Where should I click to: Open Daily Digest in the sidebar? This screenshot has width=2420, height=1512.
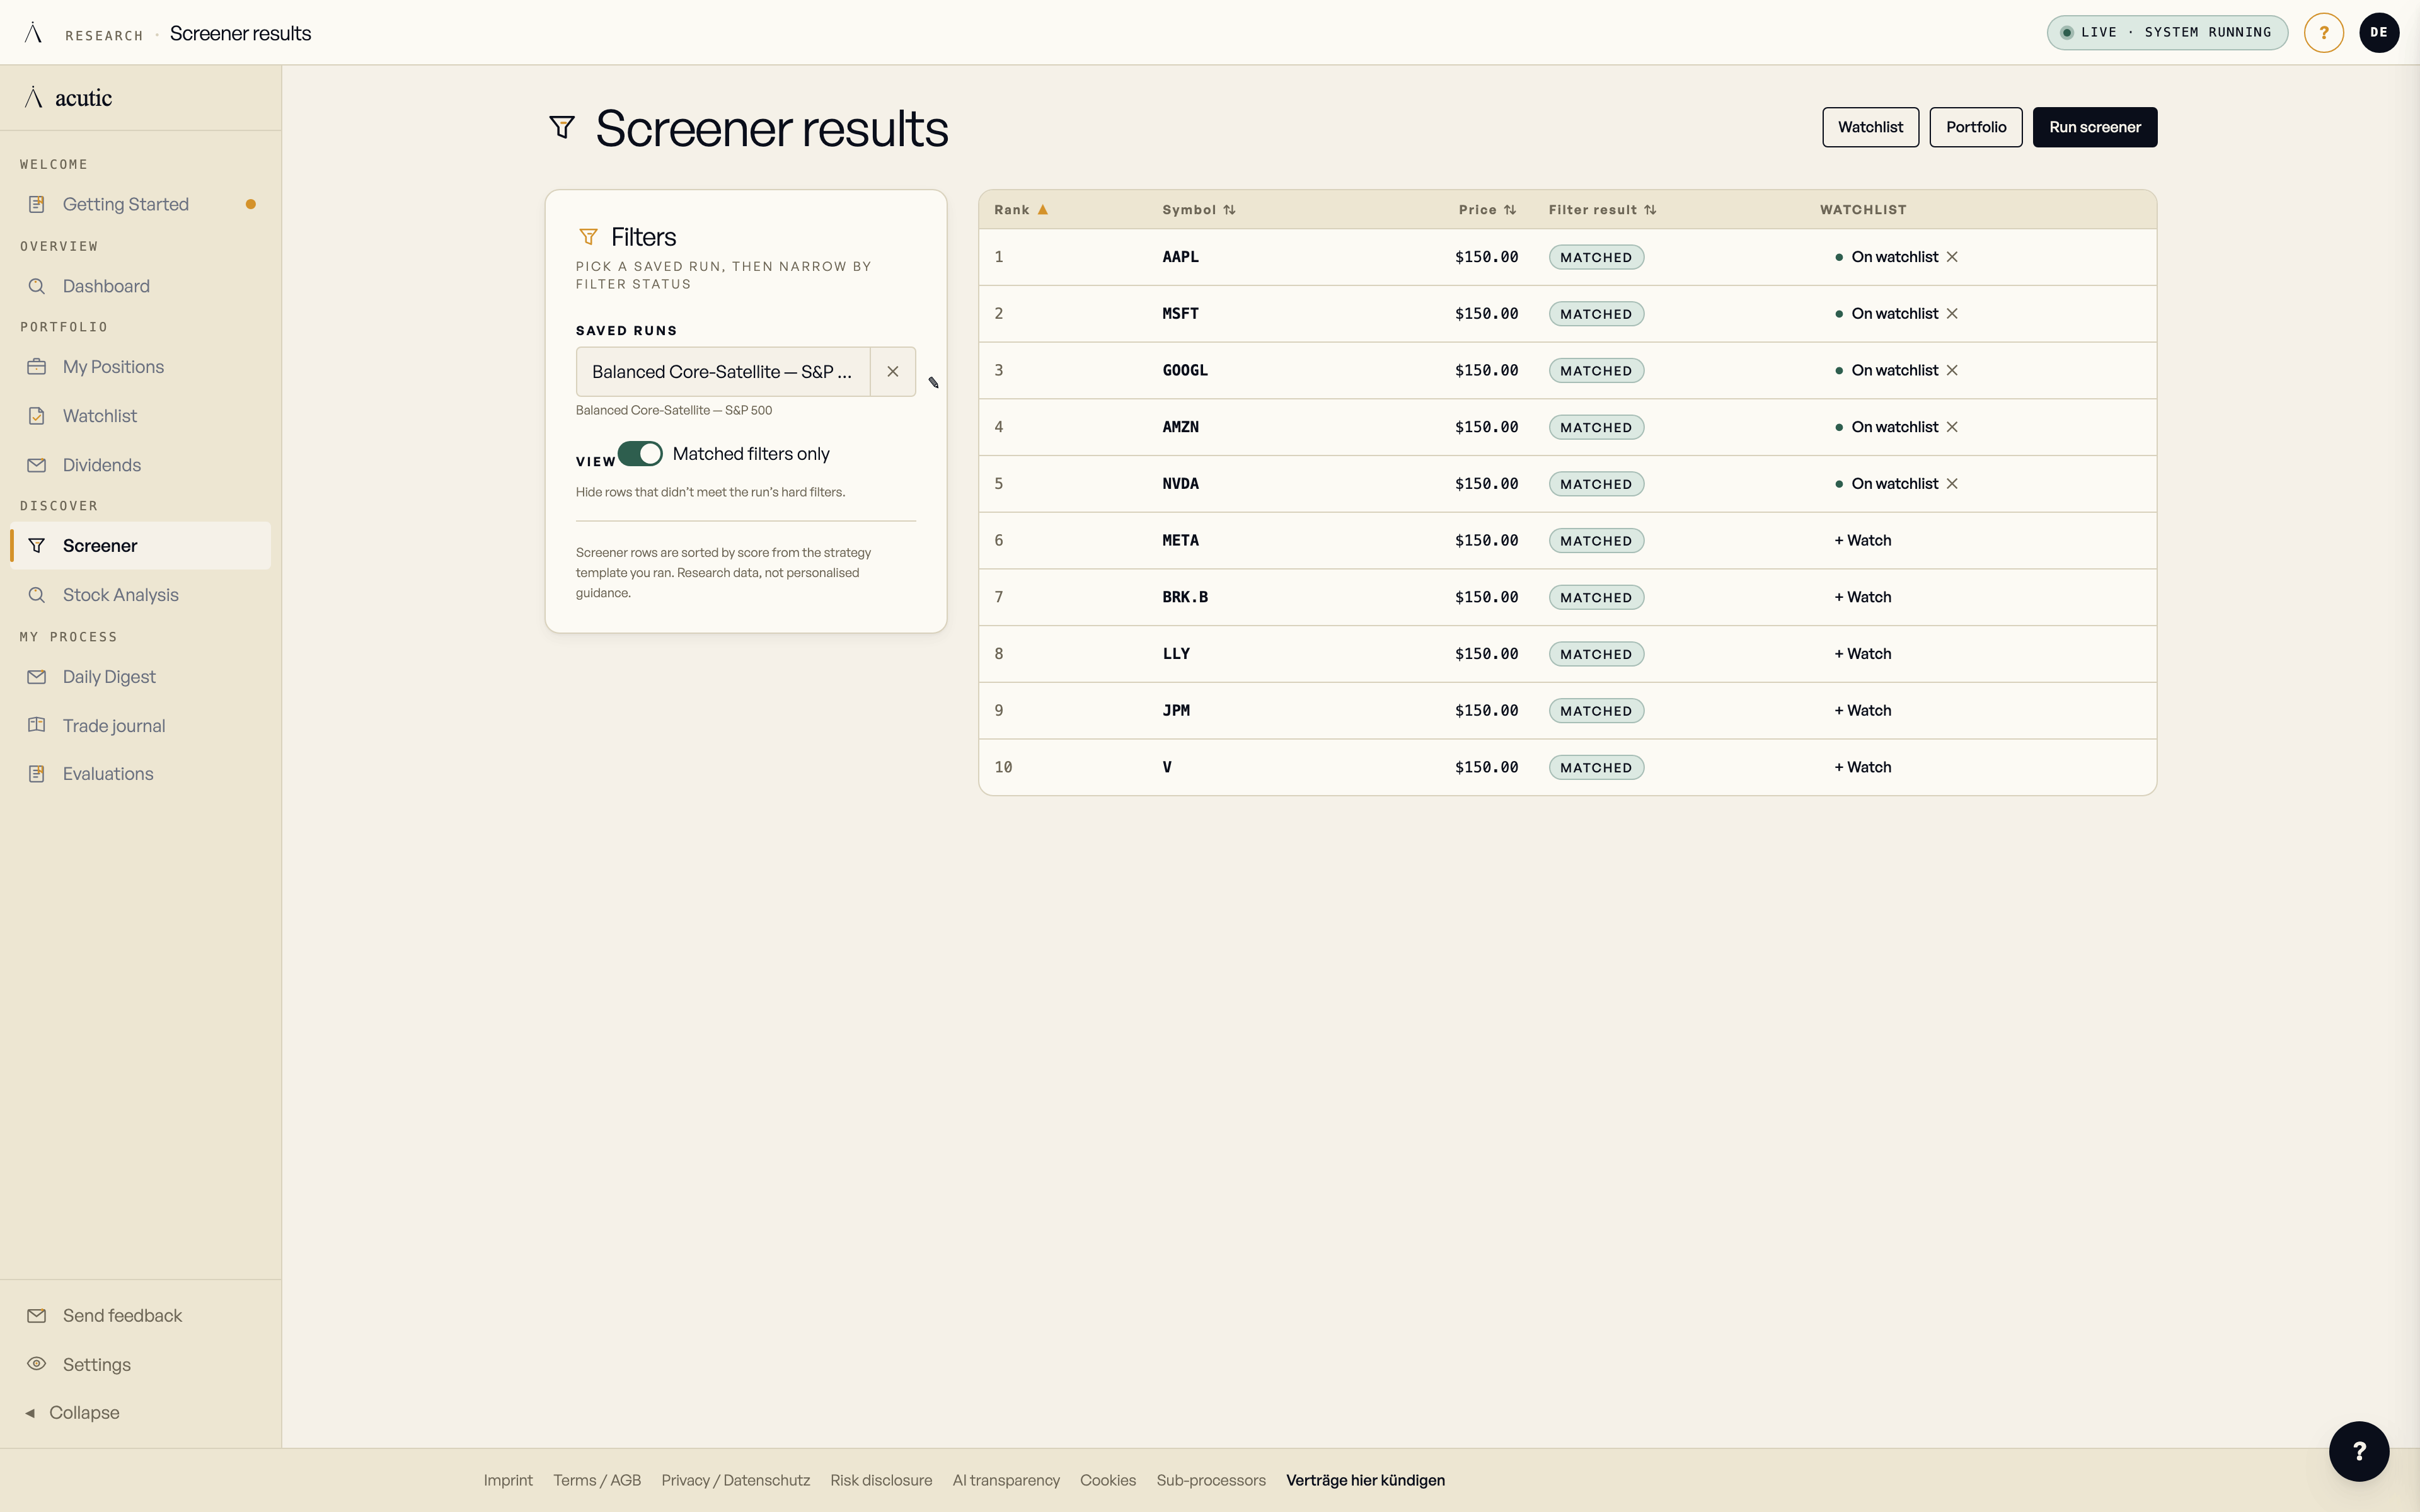[140, 677]
